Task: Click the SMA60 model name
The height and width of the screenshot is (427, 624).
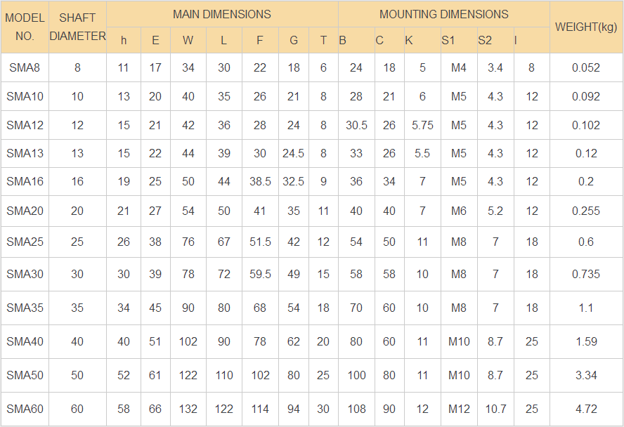Action: [25, 409]
